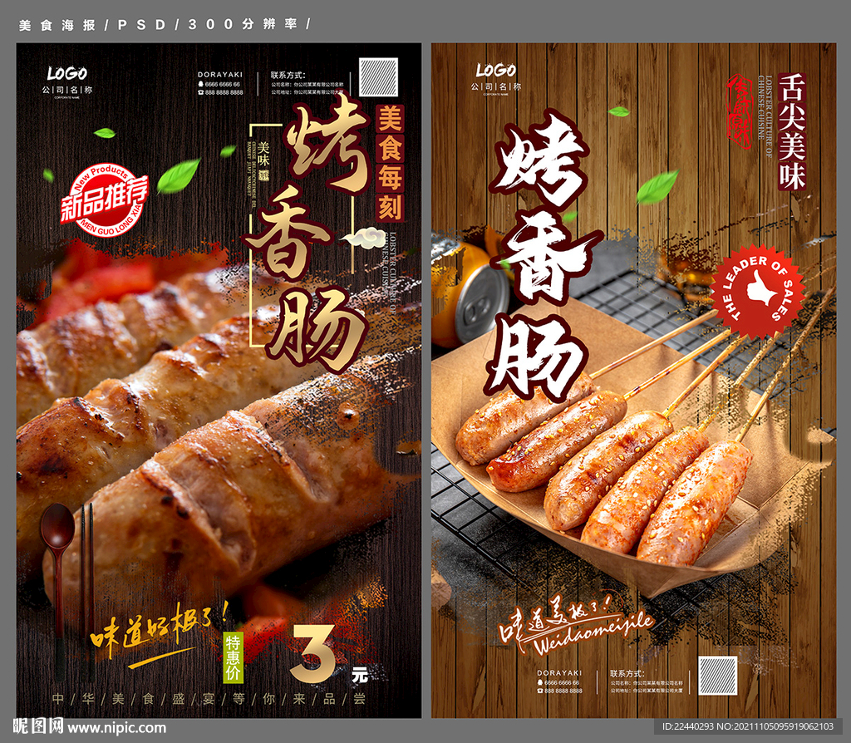Click the golden cloud ornament beside 香
This screenshot has width=851, height=743.
pyautogui.click(x=364, y=237)
